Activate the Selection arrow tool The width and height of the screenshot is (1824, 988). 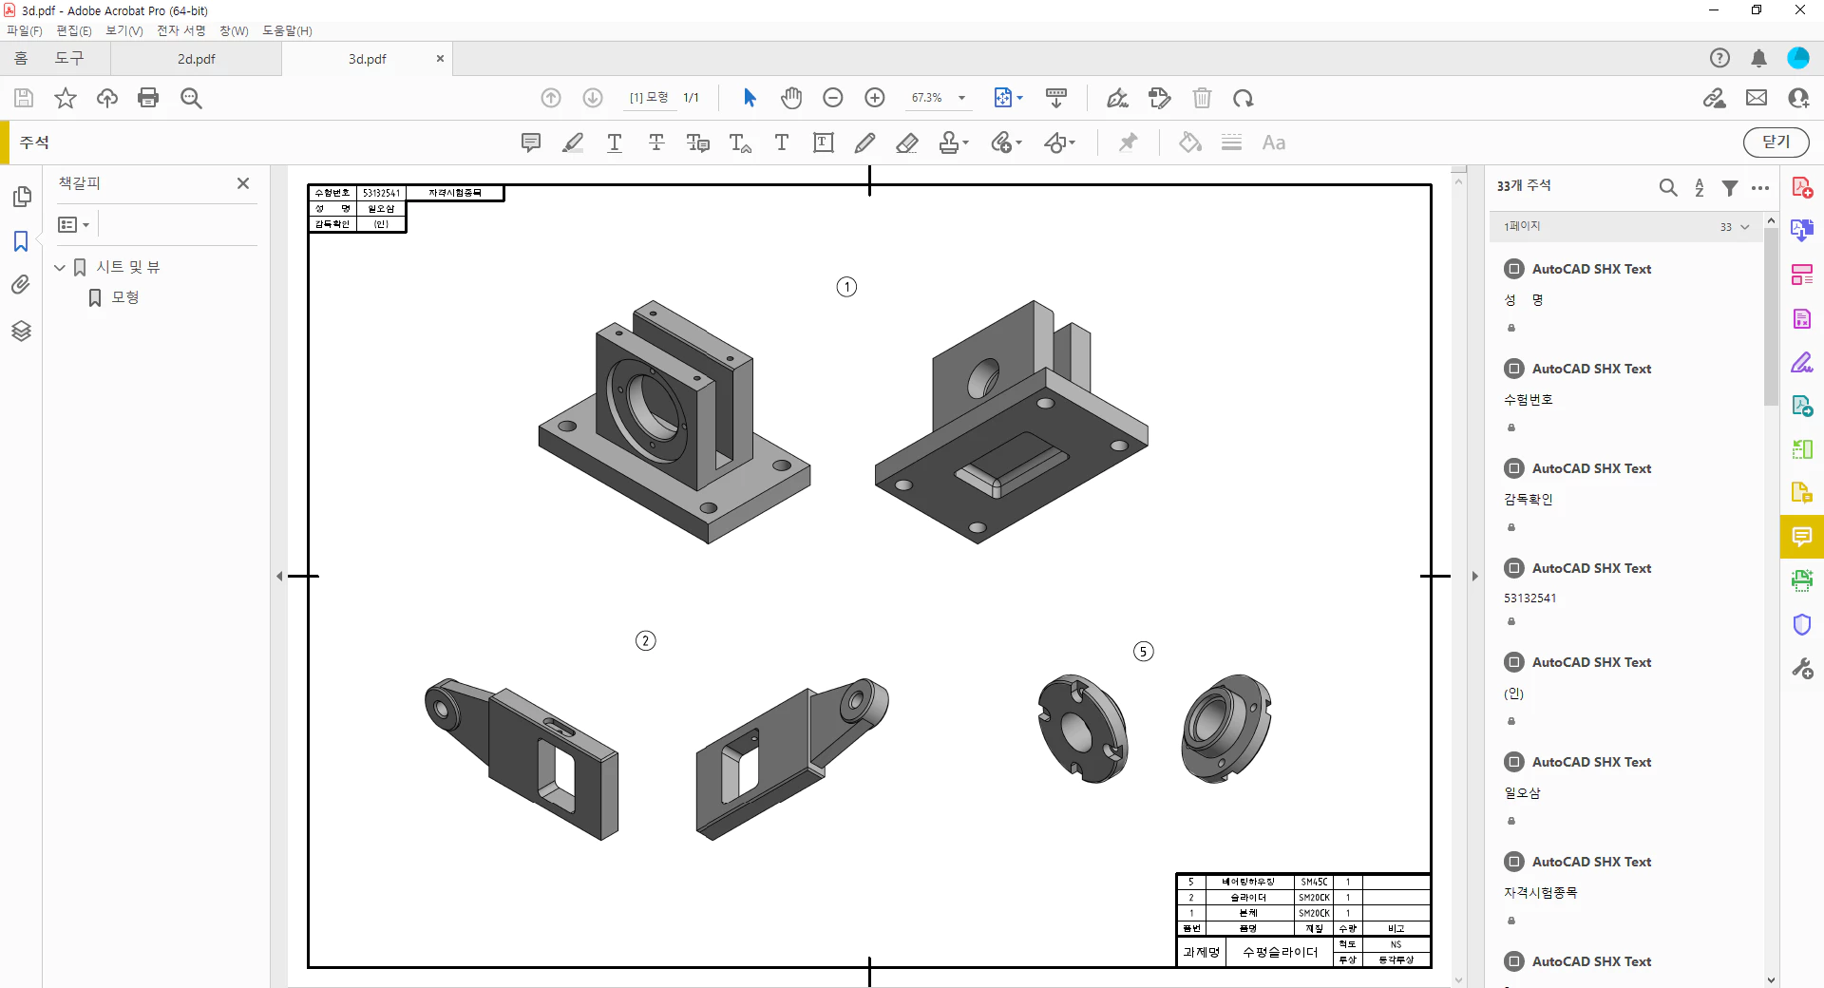(750, 98)
